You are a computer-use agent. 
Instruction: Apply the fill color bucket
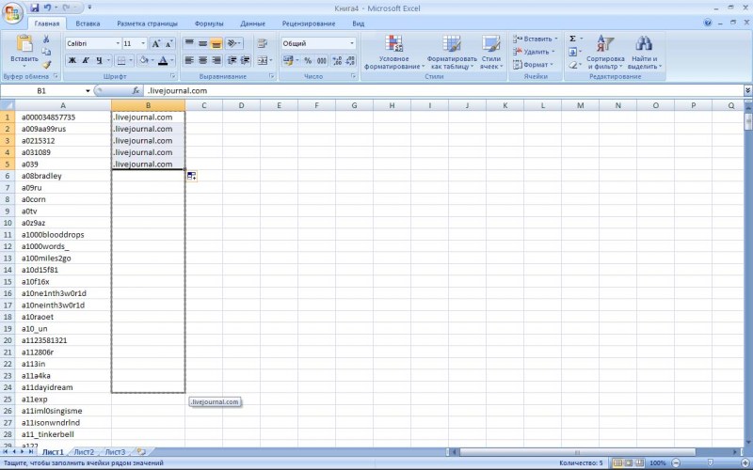click(x=143, y=60)
